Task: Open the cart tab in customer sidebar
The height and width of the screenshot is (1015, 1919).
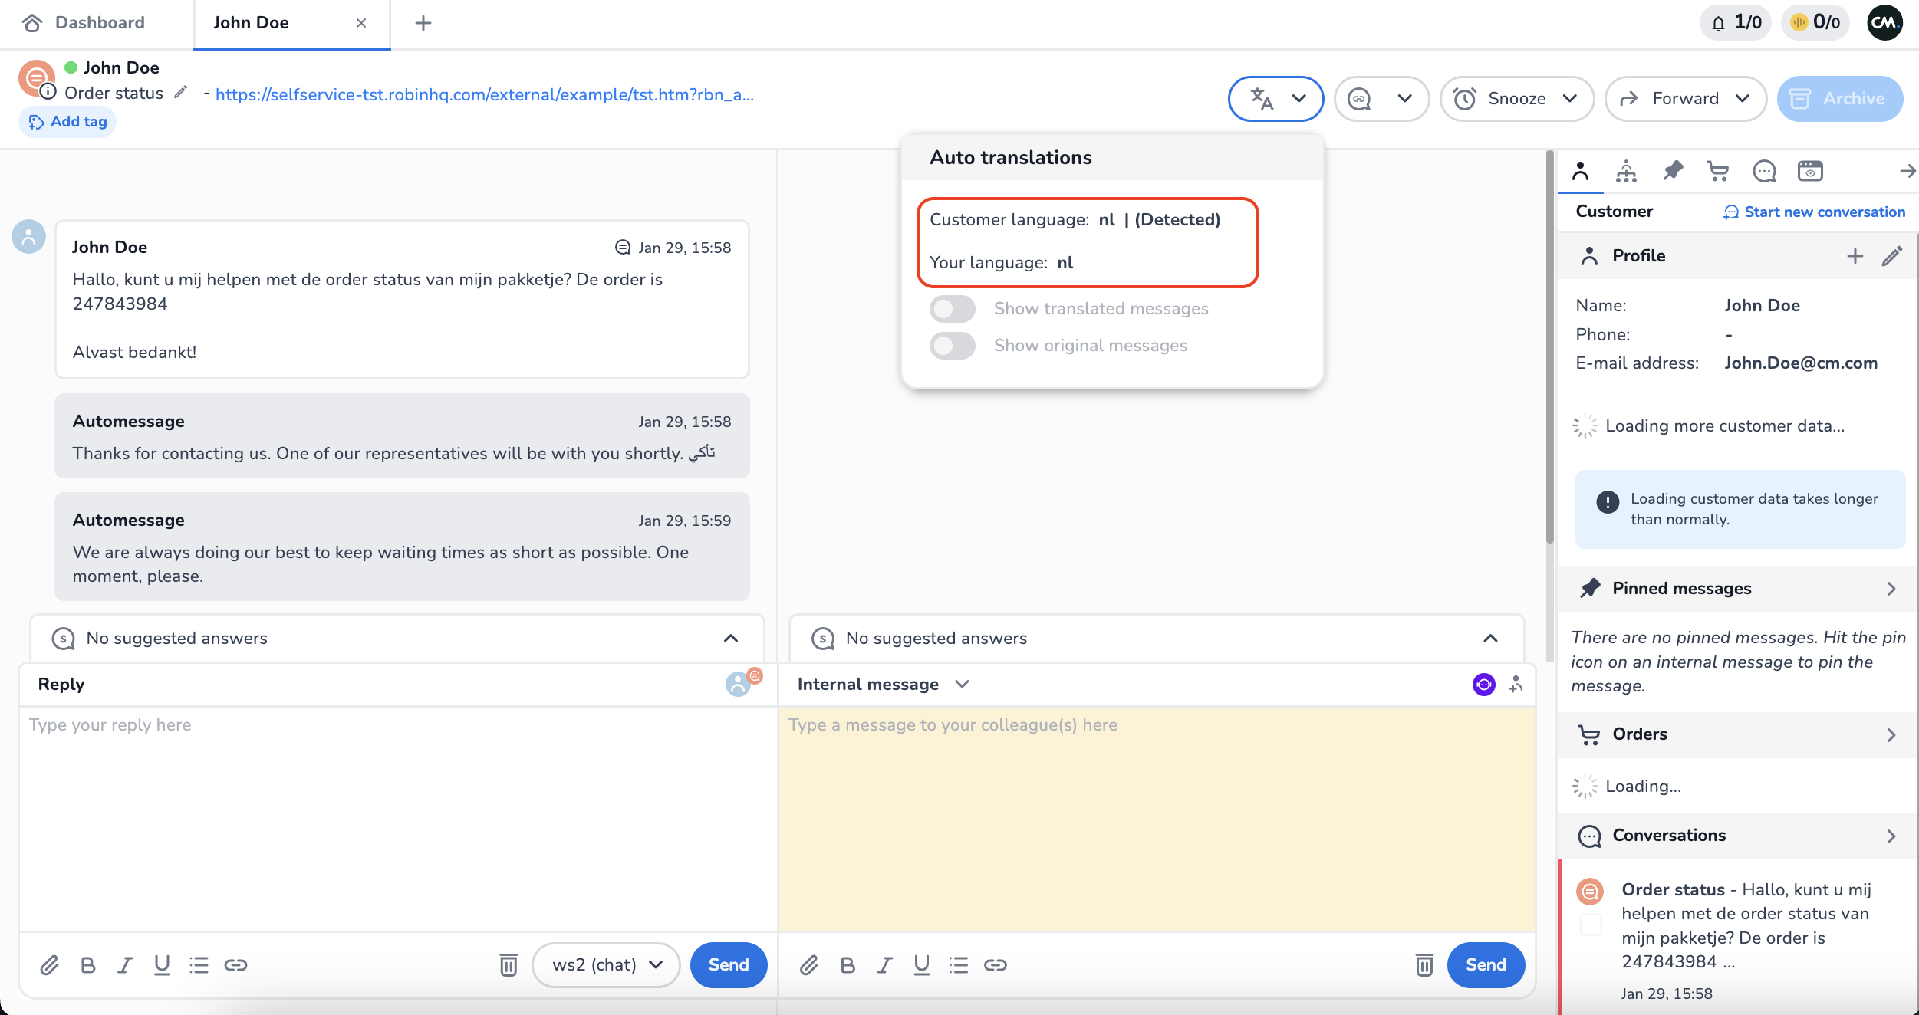Action: coord(1718,171)
